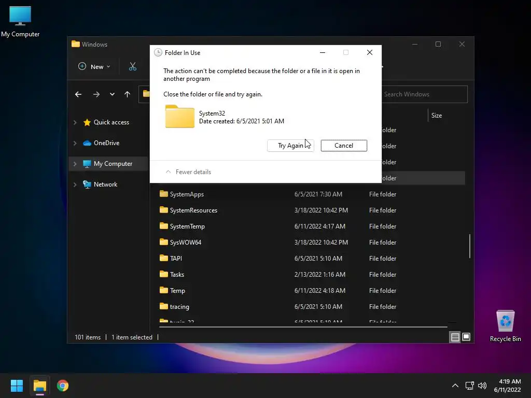Go up one folder level
This screenshot has width=531, height=398.
pos(128,94)
